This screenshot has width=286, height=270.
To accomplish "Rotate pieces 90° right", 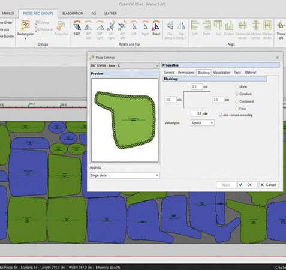I will pyautogui.click(x=100, y=29).
